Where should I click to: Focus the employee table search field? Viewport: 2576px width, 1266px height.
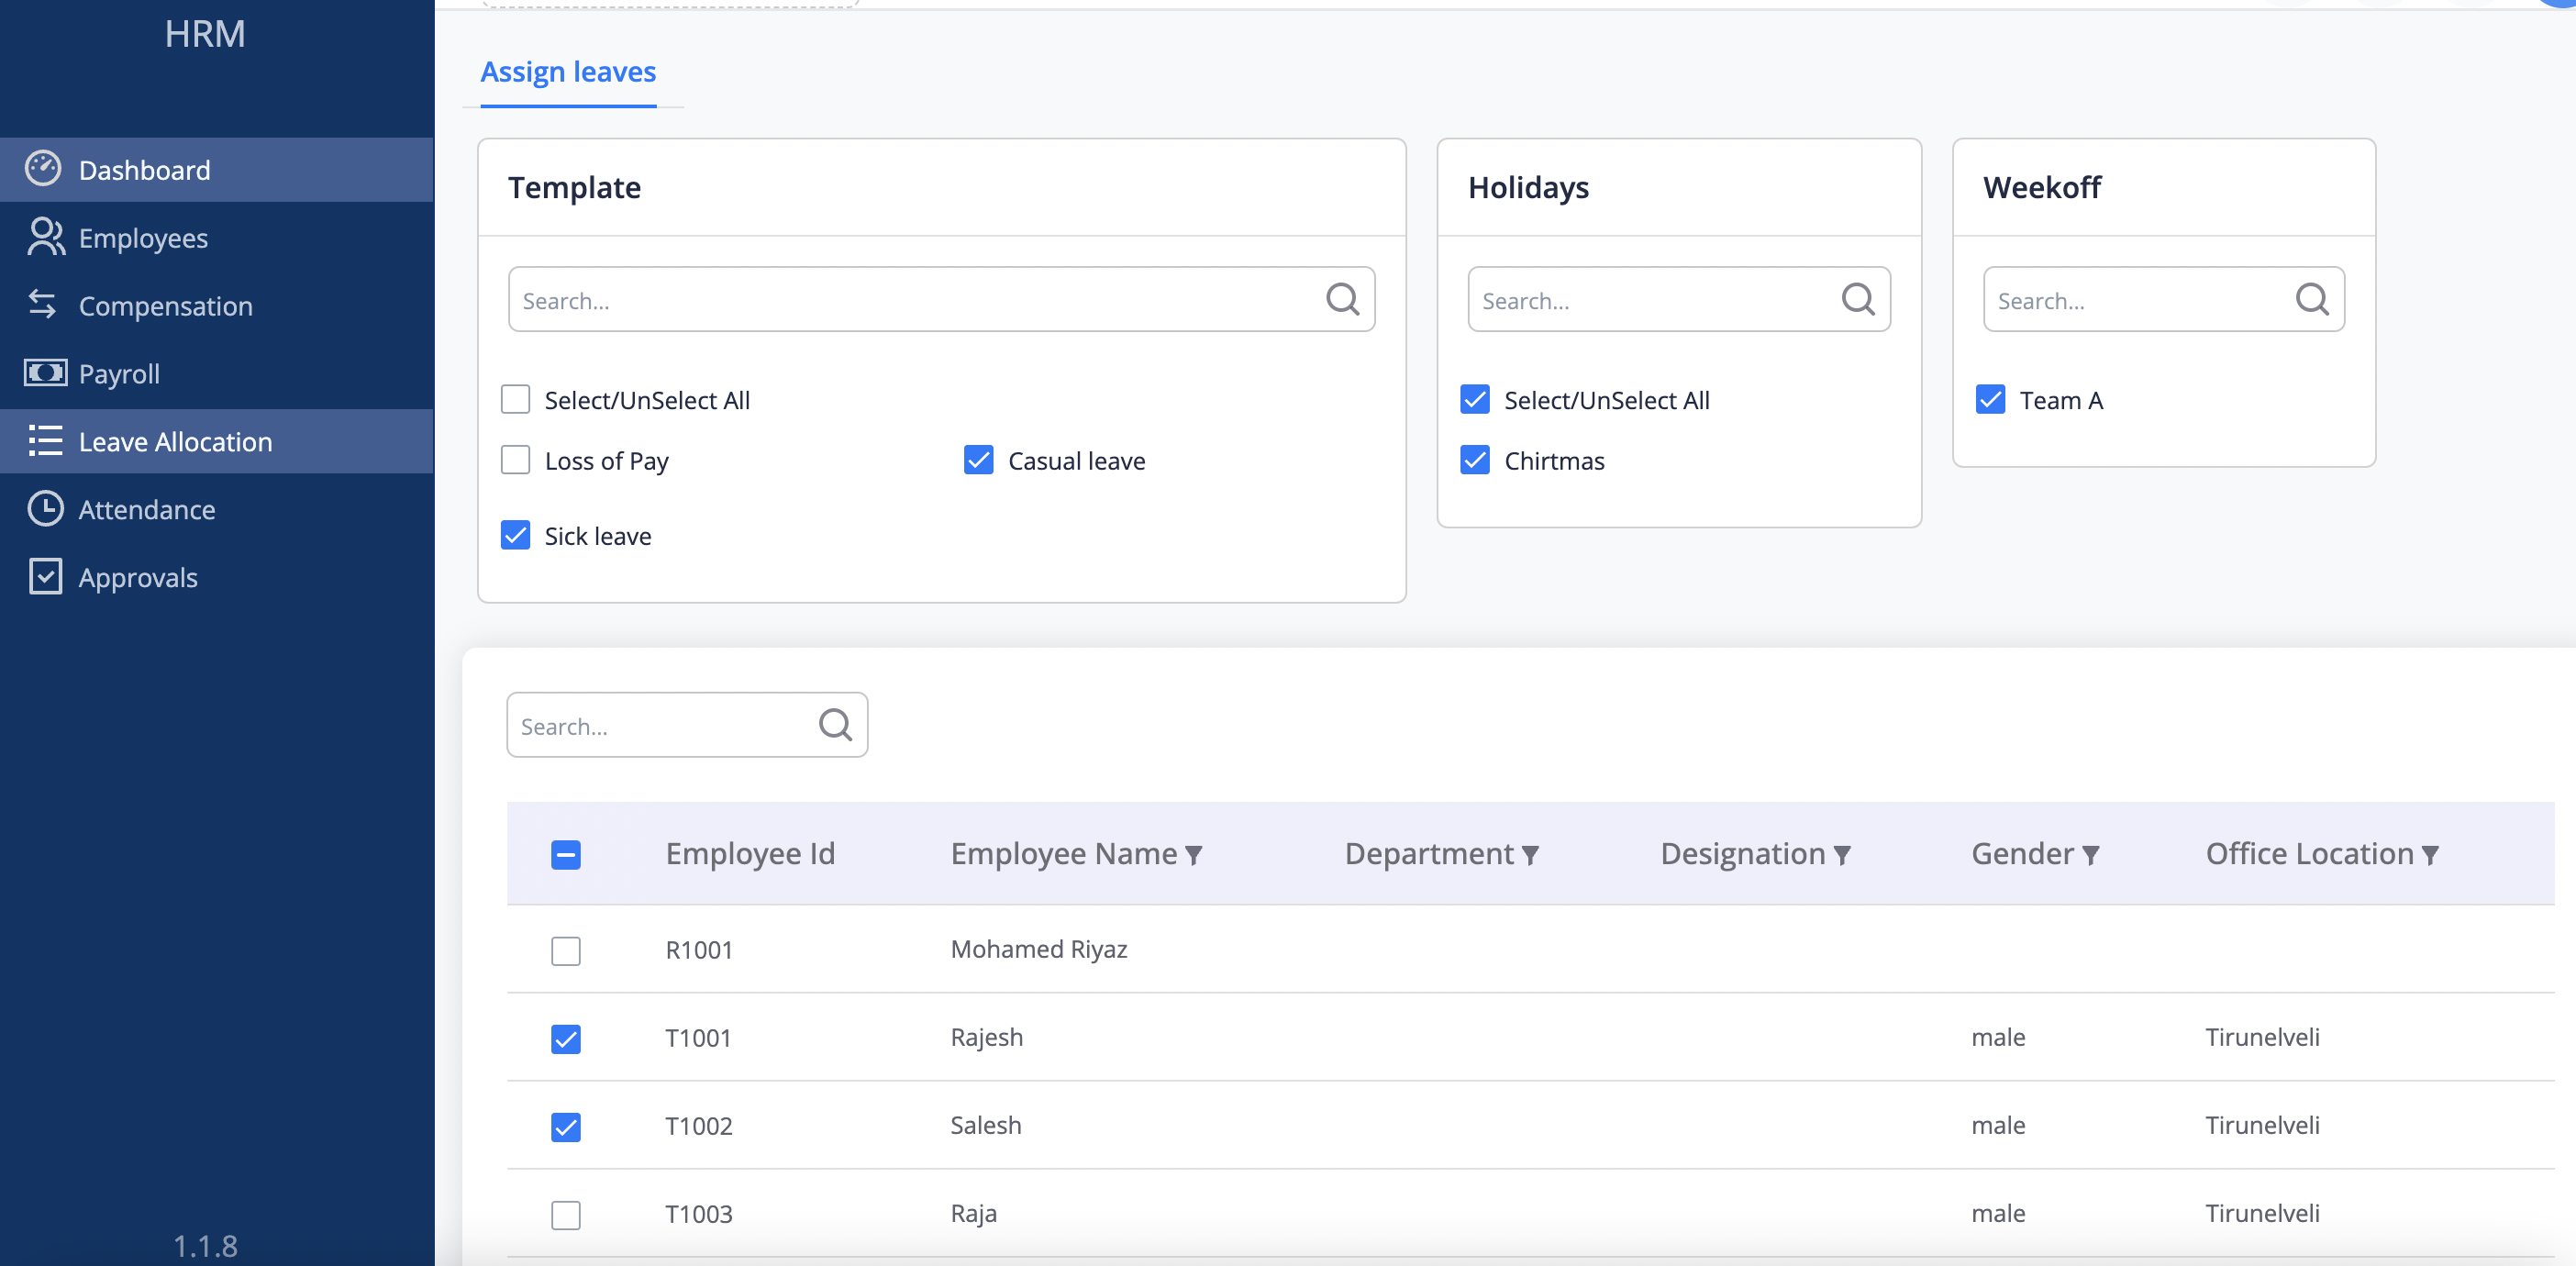point(660,726)
